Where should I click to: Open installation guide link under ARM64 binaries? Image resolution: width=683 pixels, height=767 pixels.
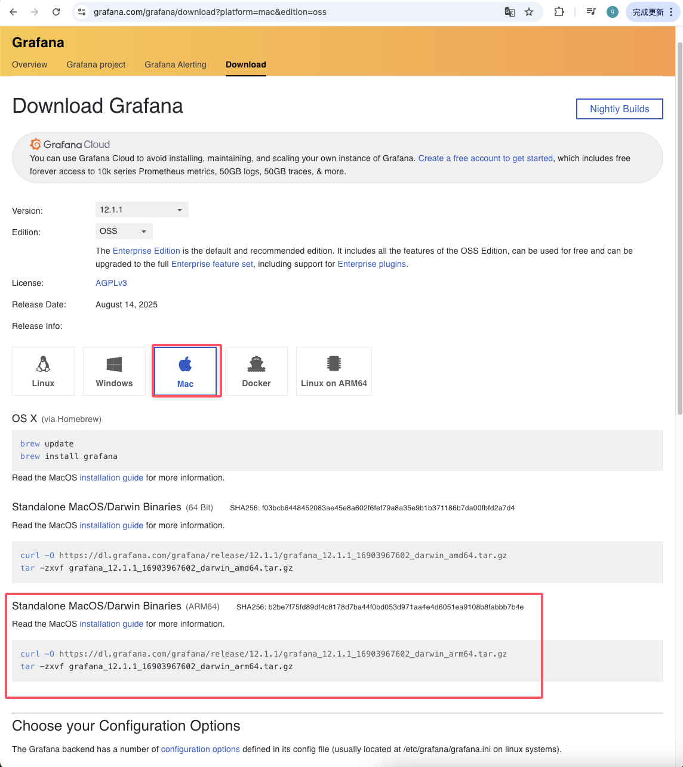112,624
